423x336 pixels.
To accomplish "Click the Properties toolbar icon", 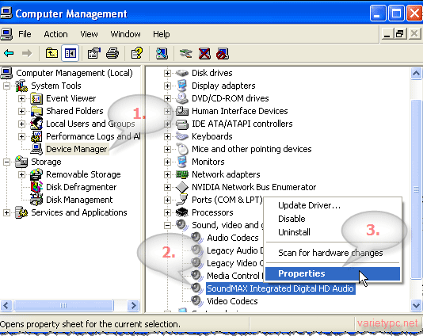I will 94,53.
